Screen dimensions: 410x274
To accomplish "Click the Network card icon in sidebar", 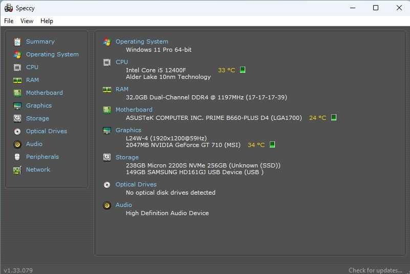I will 17,170.
